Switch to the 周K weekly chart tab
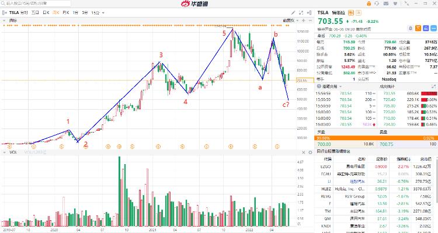 (55, 13)
